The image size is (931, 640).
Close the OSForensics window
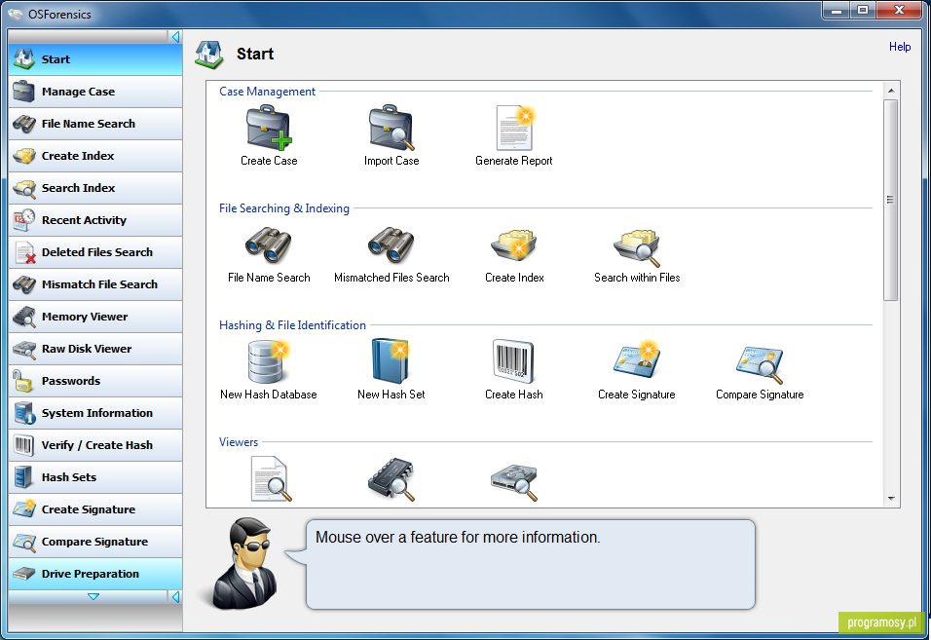899,11
